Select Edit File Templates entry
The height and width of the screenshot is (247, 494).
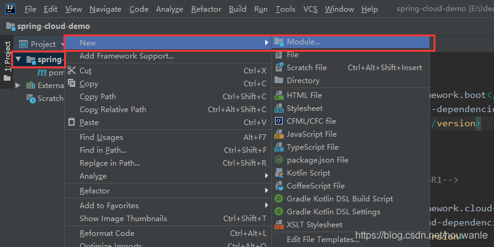(351, 240)
